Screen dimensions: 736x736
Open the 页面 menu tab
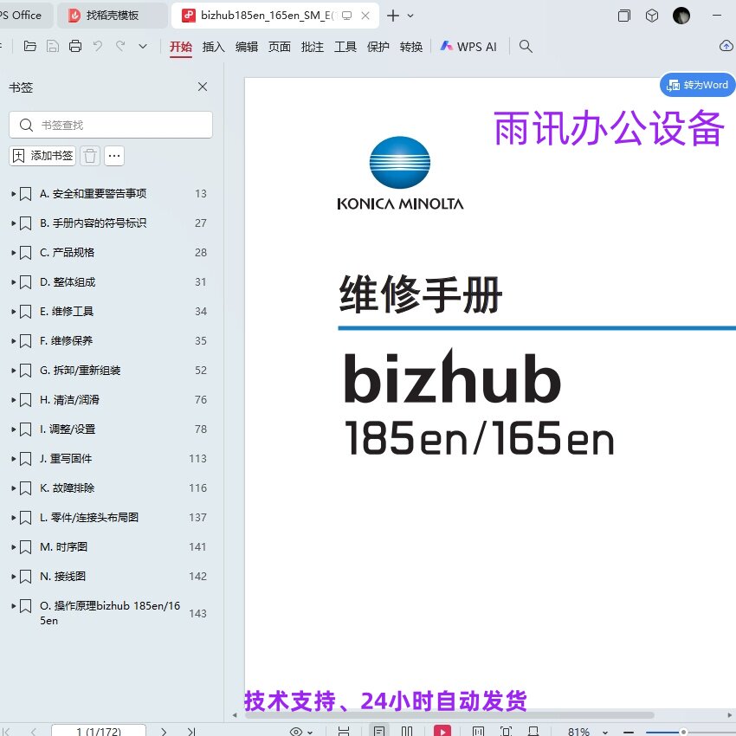click(280, 47)
